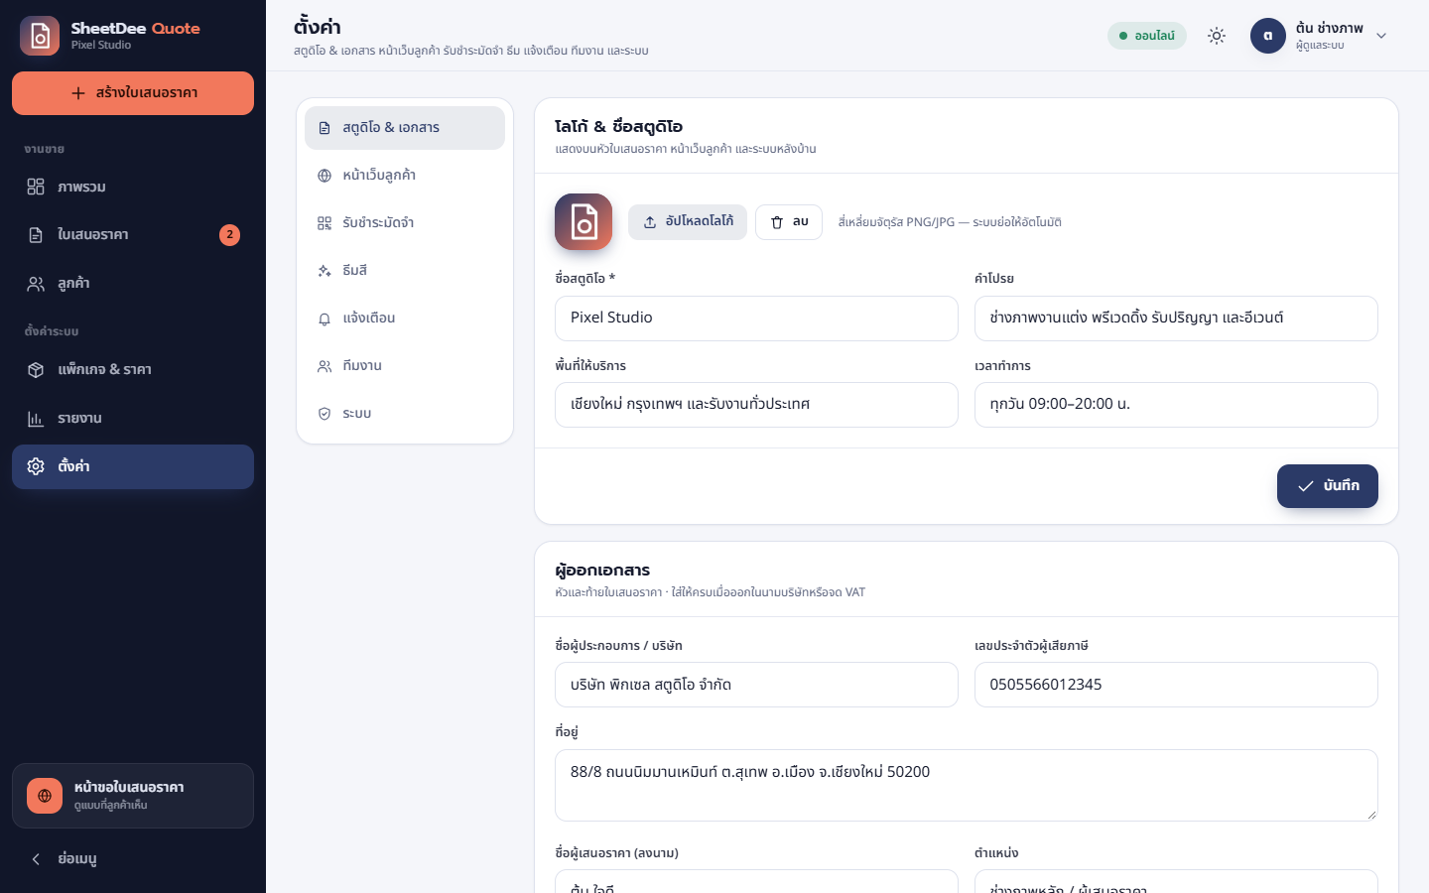Click the บันทึก save button

1328,486
